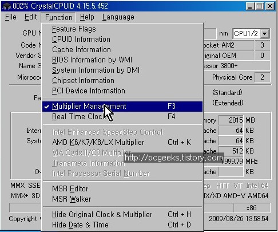Open the File menu
The image size is (278, 232).
click(10, 17)
